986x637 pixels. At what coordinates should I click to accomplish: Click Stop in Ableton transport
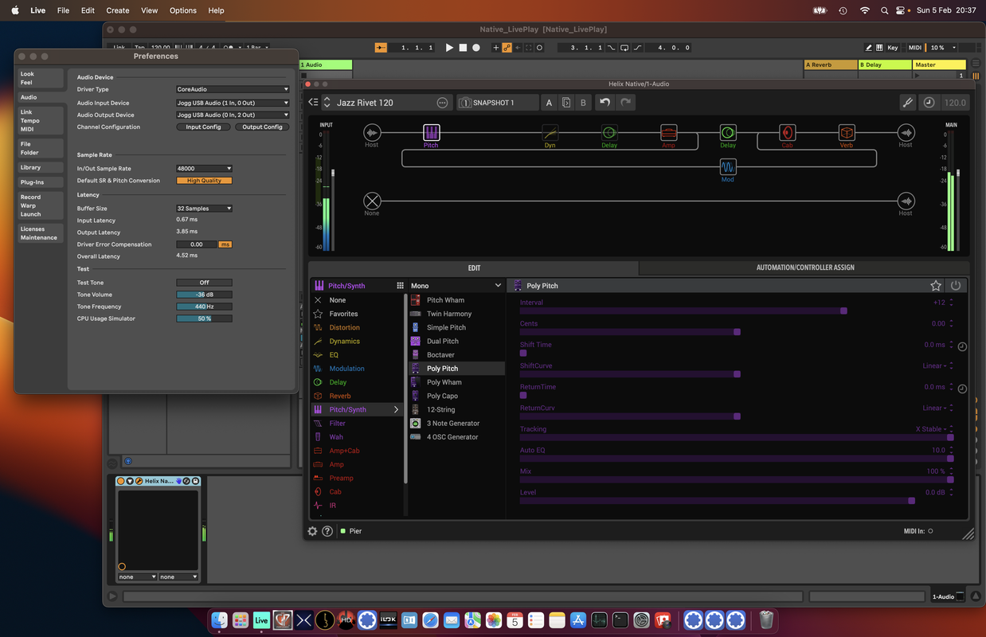pyautogui.click(x=463, y=48)
